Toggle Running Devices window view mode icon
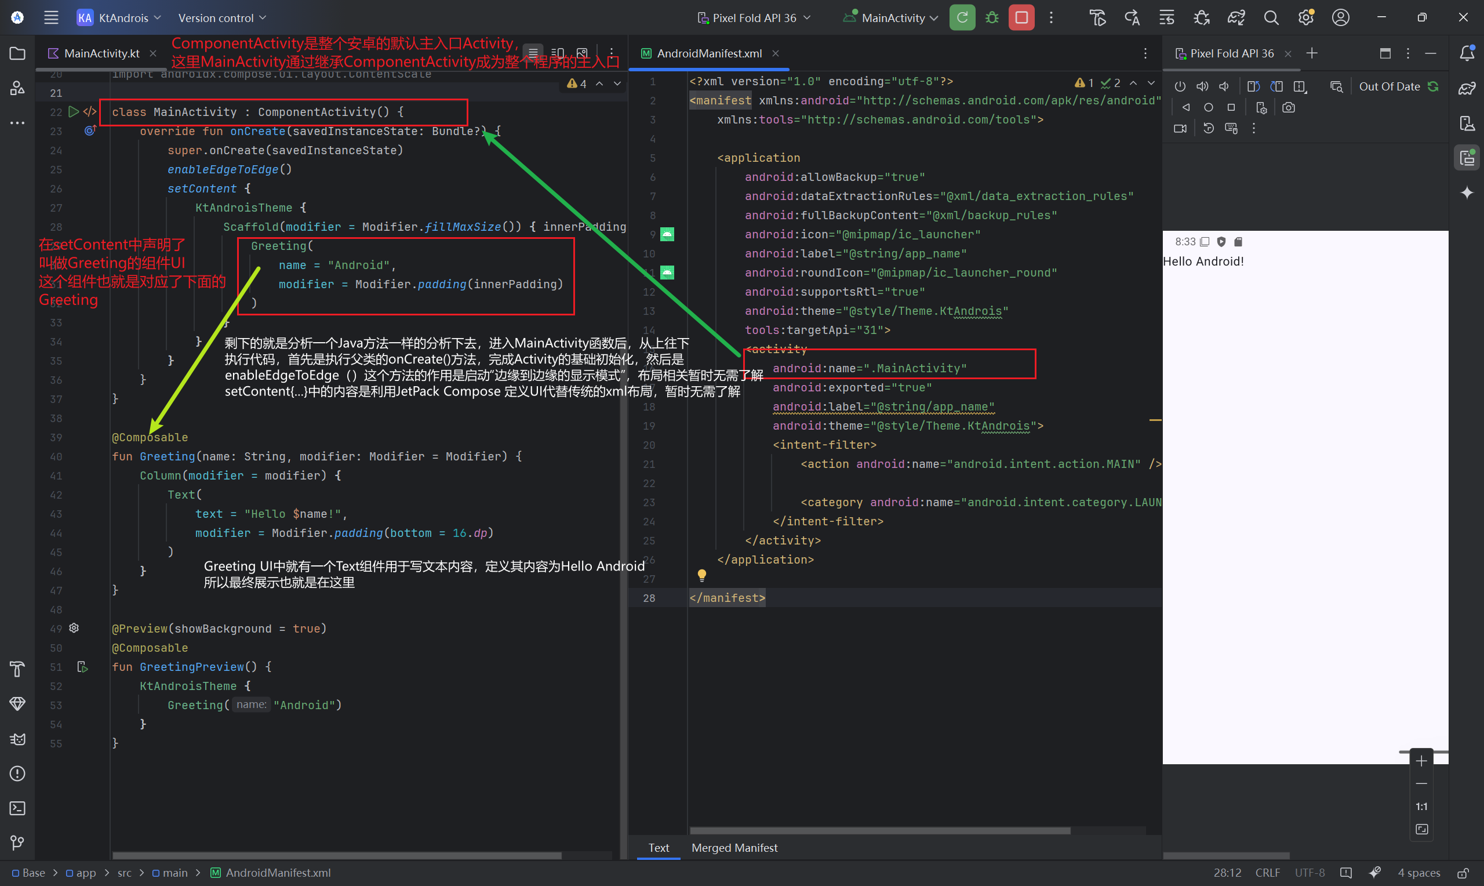 (x=1385, y=54)
